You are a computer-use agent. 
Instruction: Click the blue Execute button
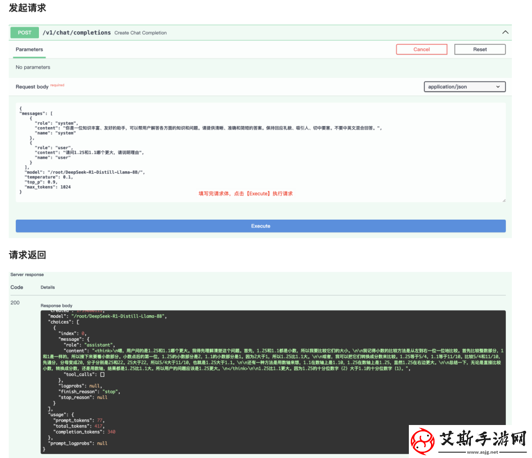[261, 226]
